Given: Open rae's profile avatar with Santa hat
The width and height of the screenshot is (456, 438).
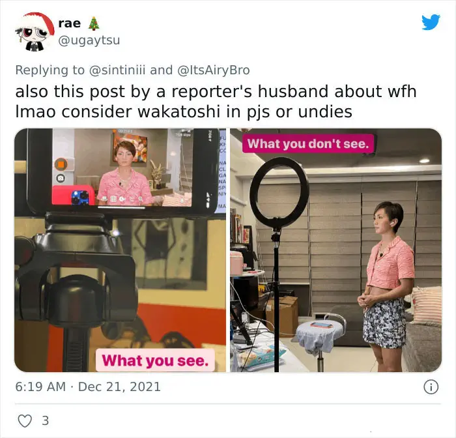Looking at the screenshot, I should click(35, 32).
